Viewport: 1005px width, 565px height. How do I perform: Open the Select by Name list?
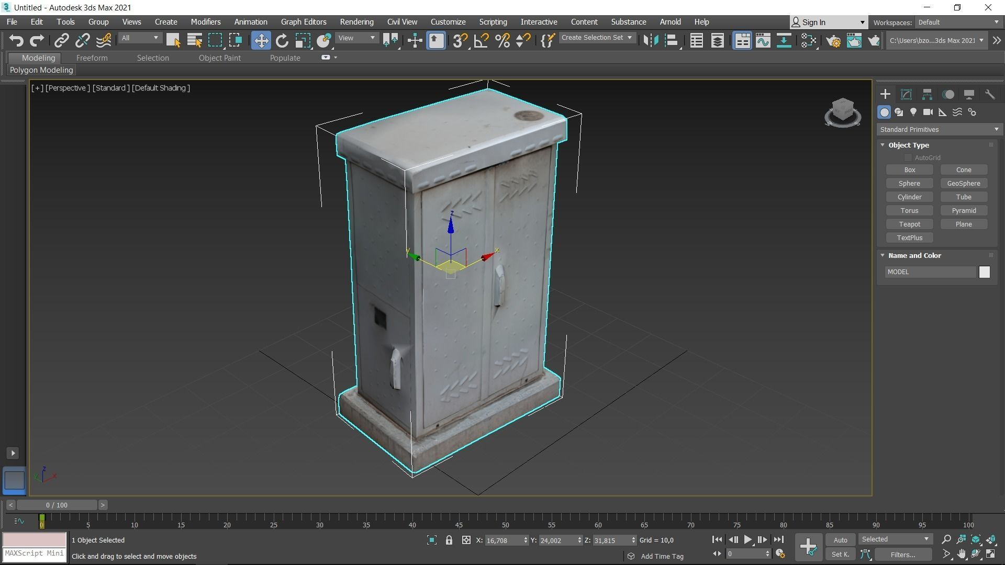194,40
